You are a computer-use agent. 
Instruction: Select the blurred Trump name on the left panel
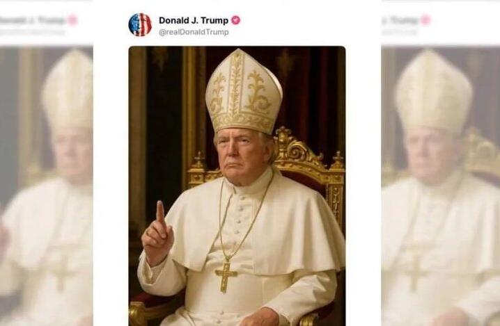[33, 21]
